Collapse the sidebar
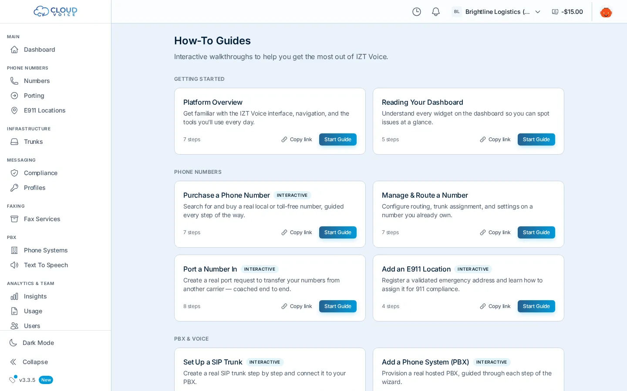Viewport: 627px width, 391px height. [x=55, y=362]
